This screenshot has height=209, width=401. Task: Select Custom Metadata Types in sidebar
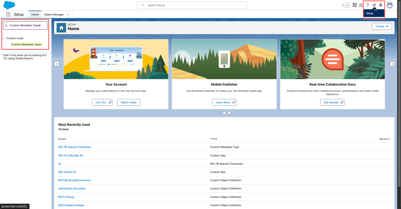coord(26,44)
